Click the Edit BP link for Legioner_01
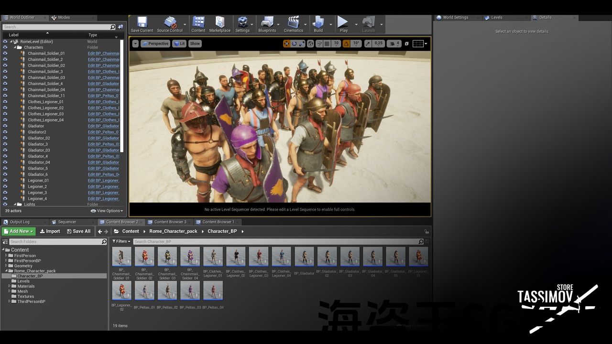Viewport: 612px width, 344px height. [103, 181]
